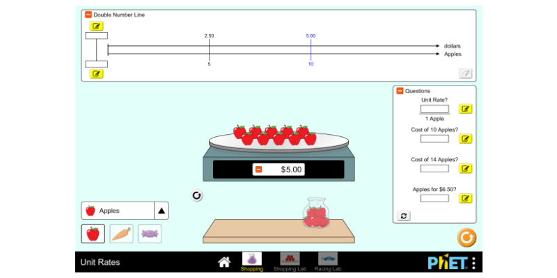
Task: Select the candy scene button
Action: (150, 234)
